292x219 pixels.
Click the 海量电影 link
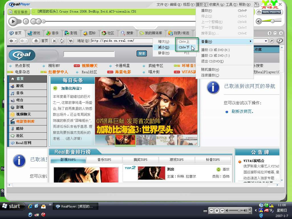[x=123, y=72]
